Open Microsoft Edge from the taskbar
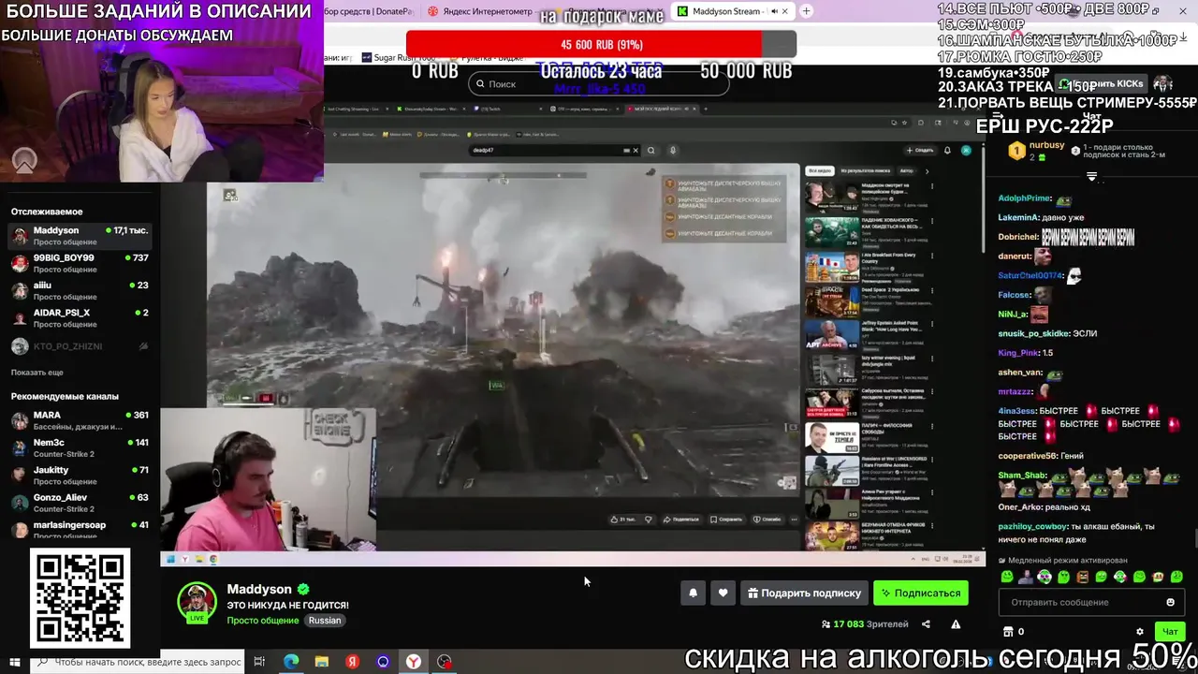 coord(291,662)
